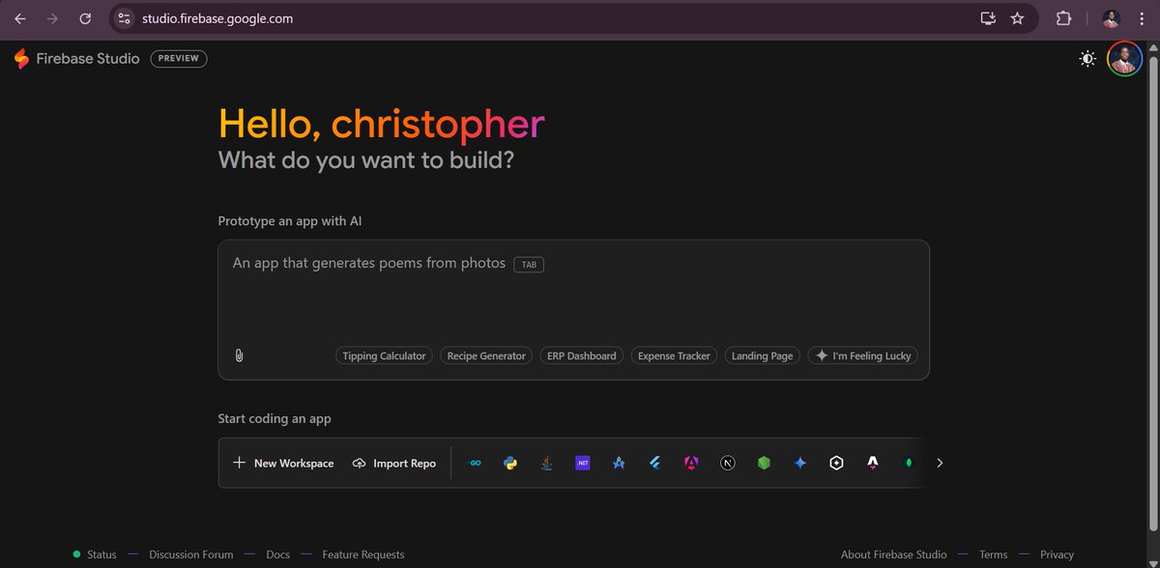Viewport: 1160px width, 568px height.
Task: Click the Firebase Studio logo
Action: point(76,59)
